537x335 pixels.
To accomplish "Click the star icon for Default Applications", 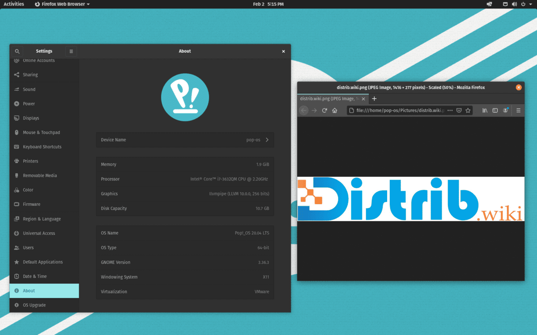I will tap(17, 262).
